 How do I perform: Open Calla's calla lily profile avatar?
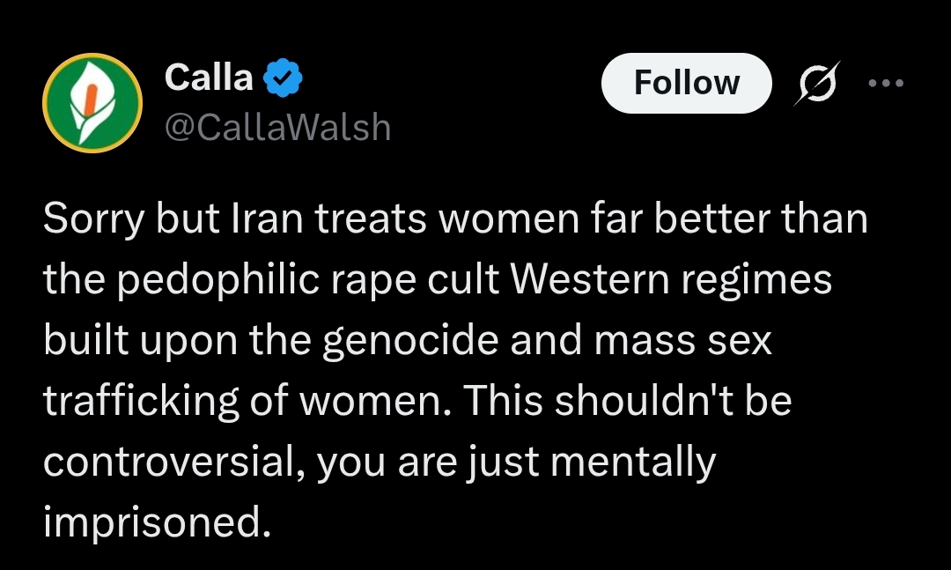[92, 104]
